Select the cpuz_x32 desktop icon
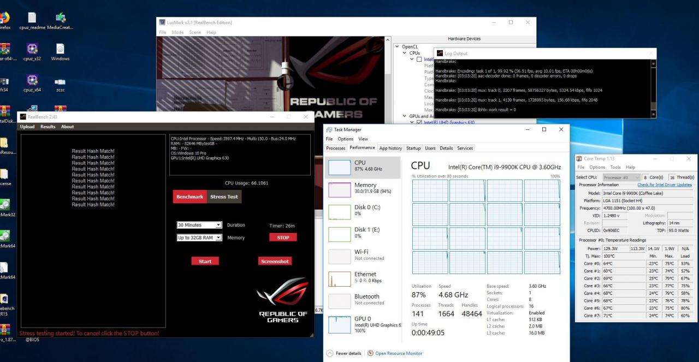The width and height of the screenshot is (699, 362). 32,52
